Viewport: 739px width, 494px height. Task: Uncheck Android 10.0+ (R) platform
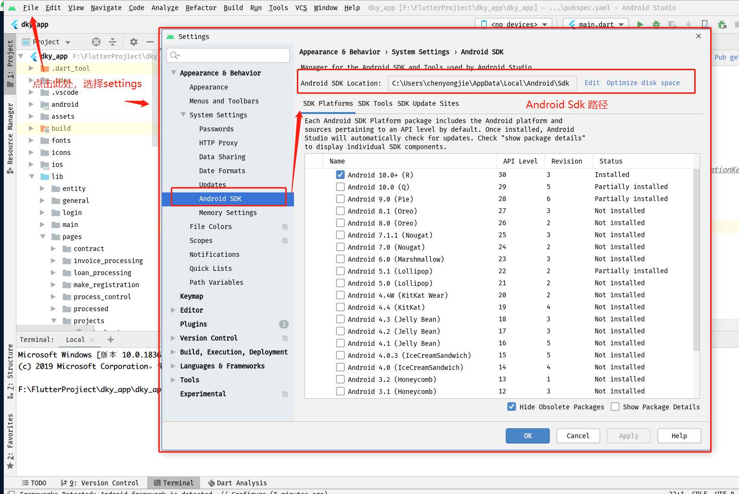pyautogui.click(x=340, y=175)
